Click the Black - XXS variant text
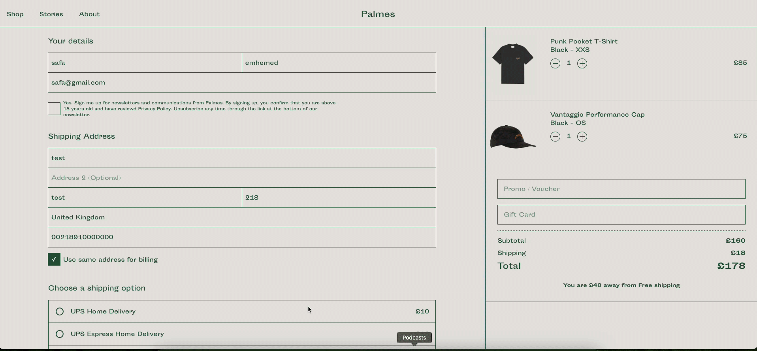The image size is (757, 351). [x=570, y=50]
